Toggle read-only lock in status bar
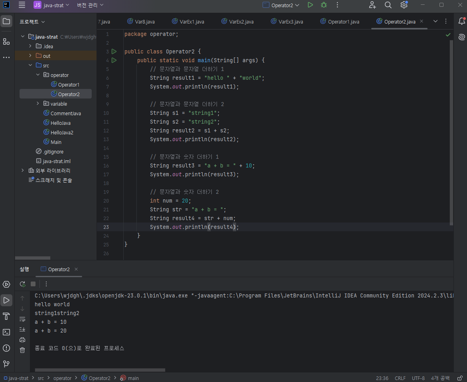This screenshot has height=382, width=467. (x=459, y=378)
